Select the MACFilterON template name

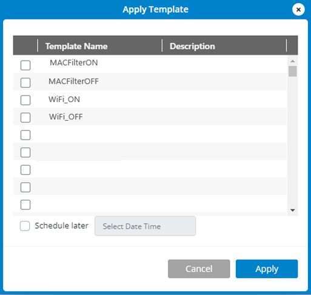click(74, 63)
